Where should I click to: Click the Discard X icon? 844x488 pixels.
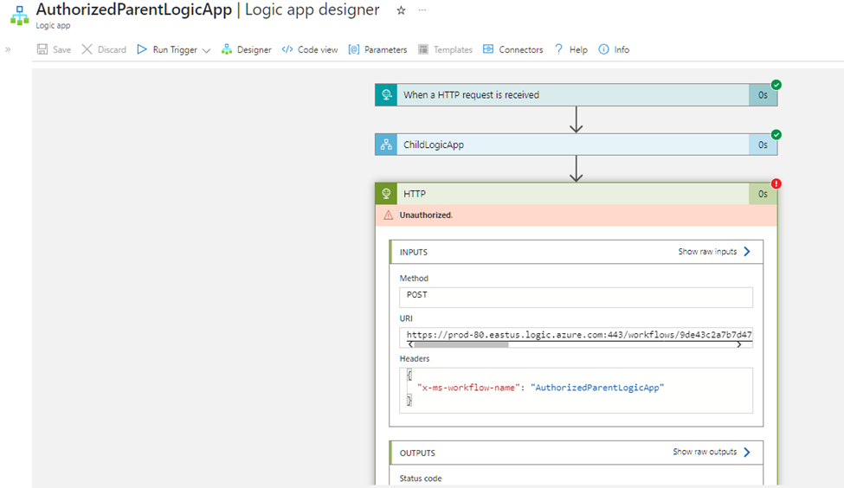(x=87, y=49)
